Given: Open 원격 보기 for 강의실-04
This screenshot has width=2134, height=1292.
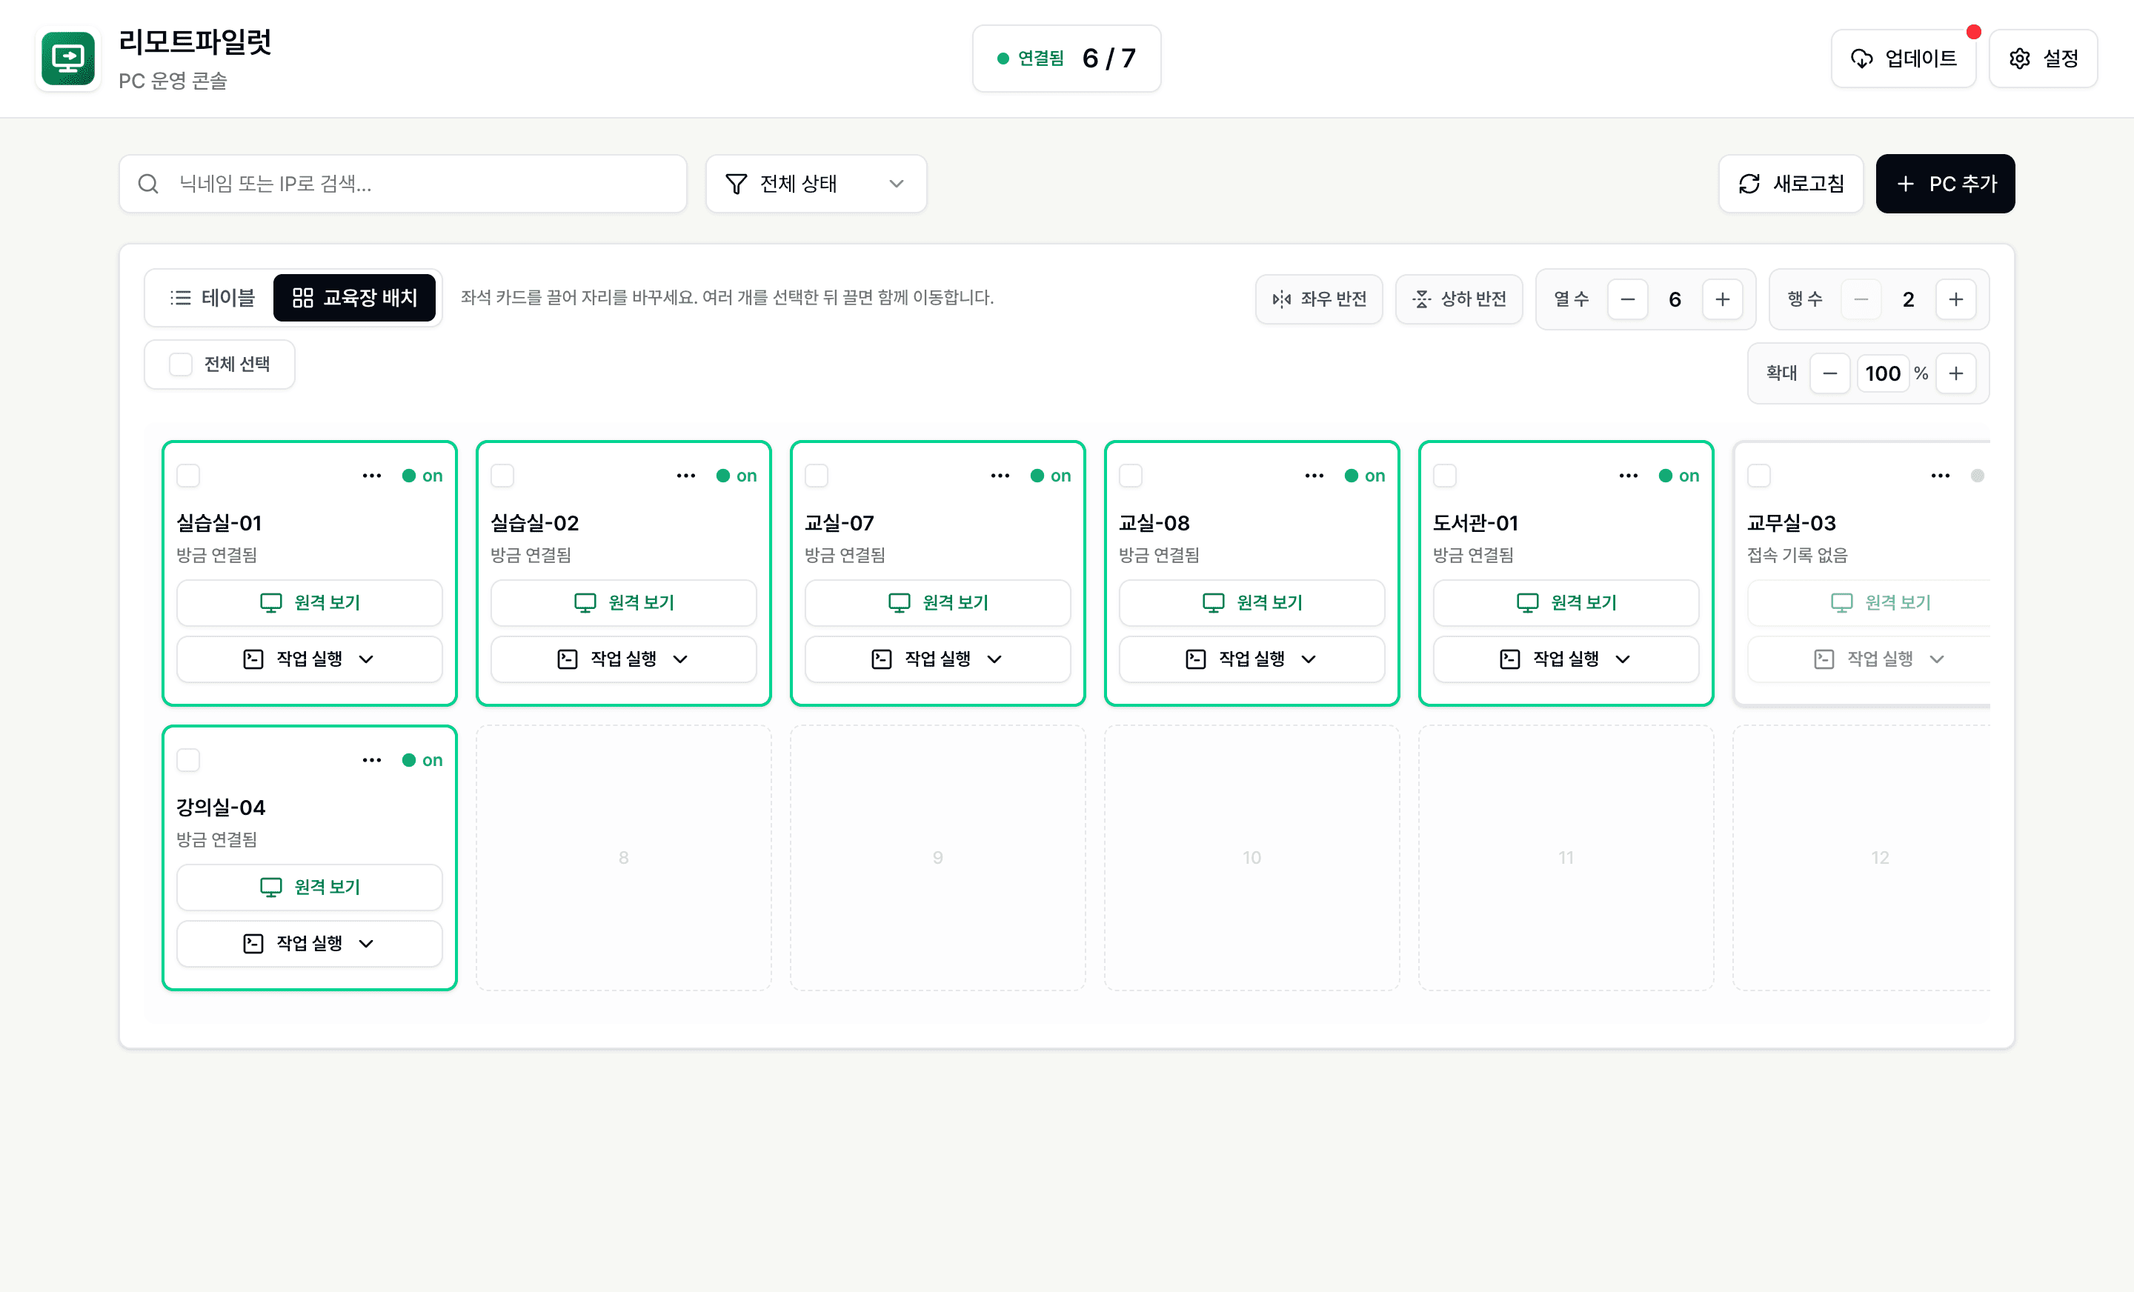Looking at the screenshot, I should (309, 888).
